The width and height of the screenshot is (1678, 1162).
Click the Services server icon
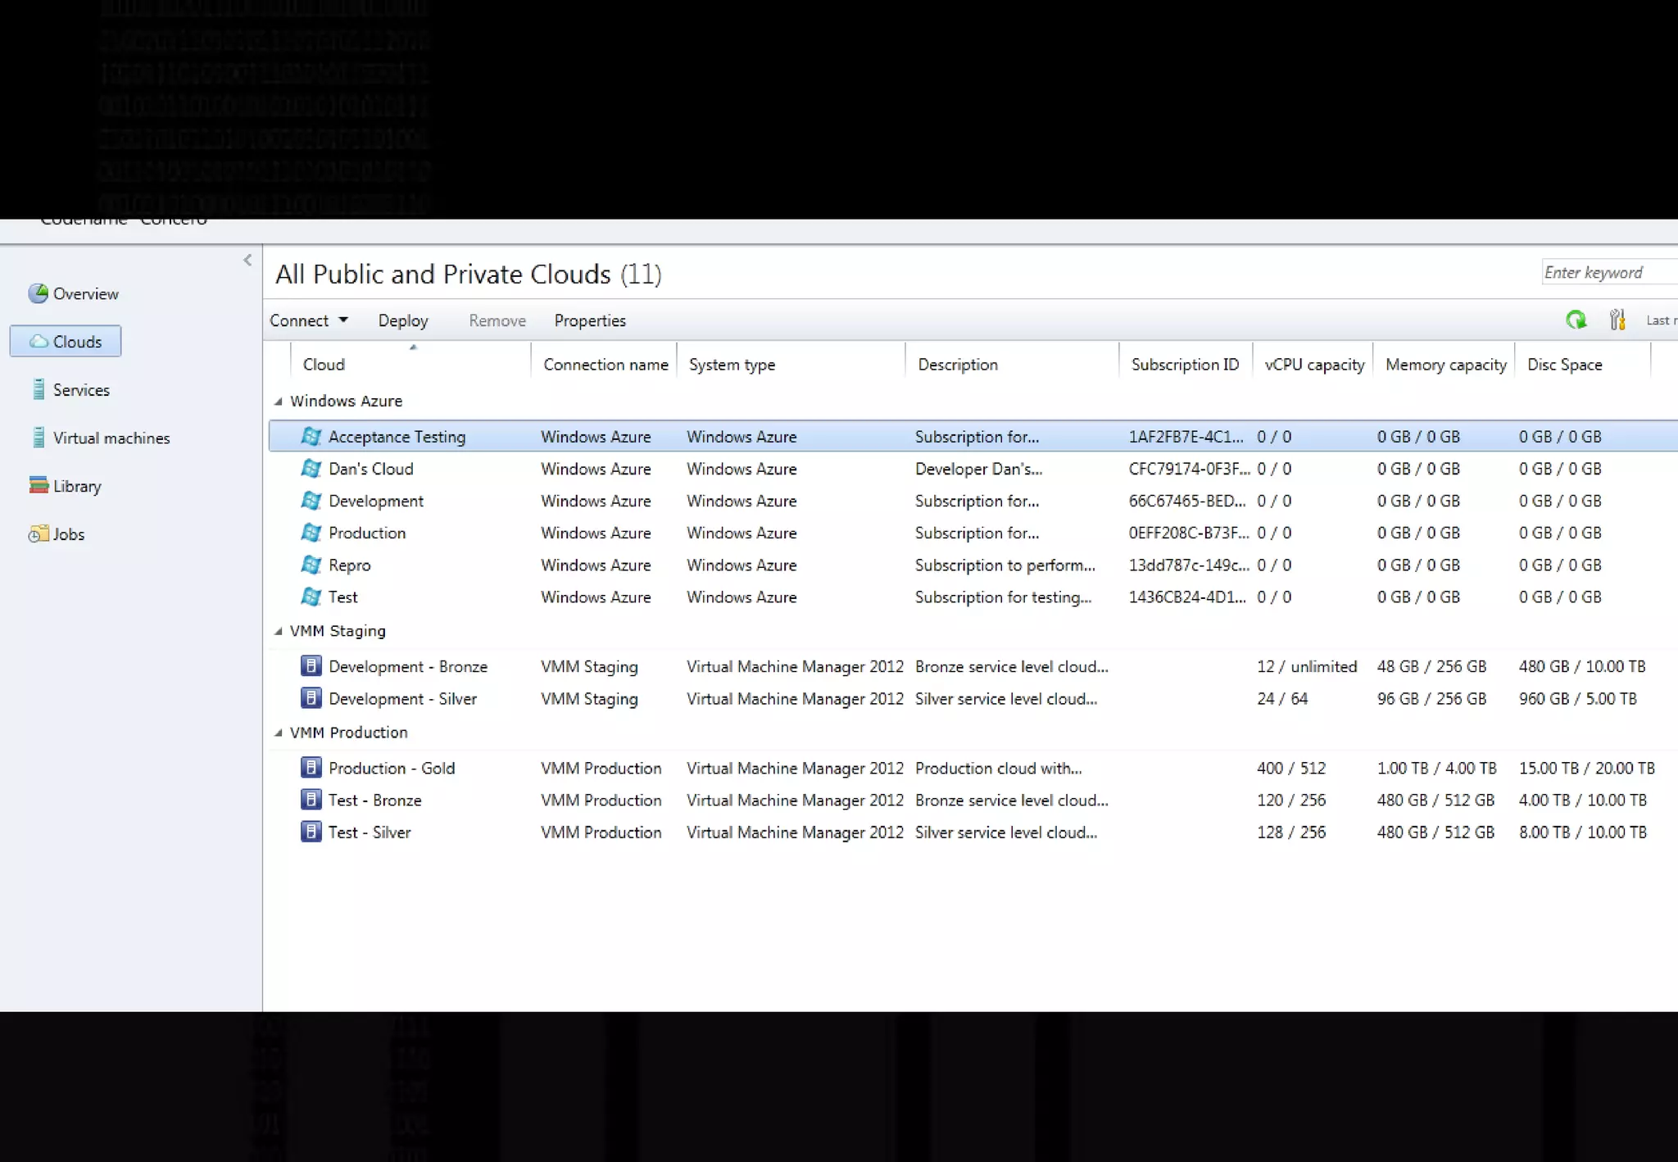pyautogui.click(x=38, y=389)
